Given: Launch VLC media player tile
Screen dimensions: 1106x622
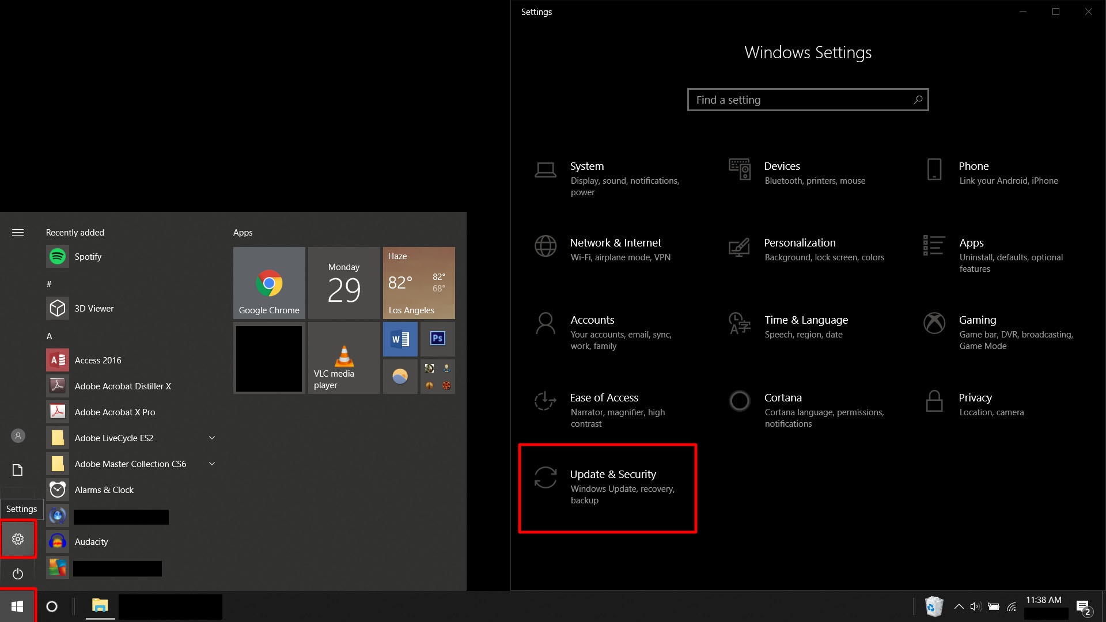Looking at the screenshot, I should point(343,358).
